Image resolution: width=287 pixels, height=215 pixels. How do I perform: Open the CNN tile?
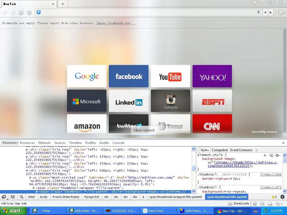tap(212, 123)
